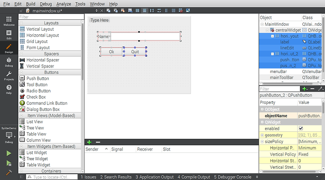325x180 pixels.
Task: Select Push Button in widget box
Action: pos(38,78)
